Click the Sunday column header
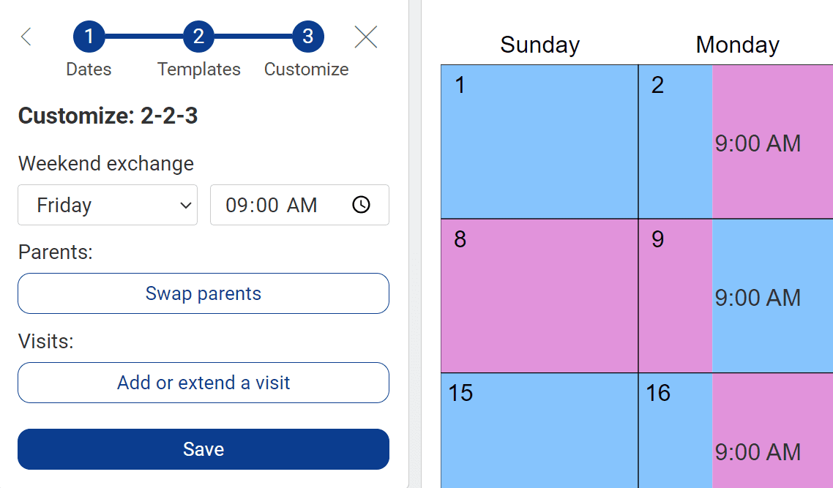This screenshot has width=833, height=488. pos(539,45)
